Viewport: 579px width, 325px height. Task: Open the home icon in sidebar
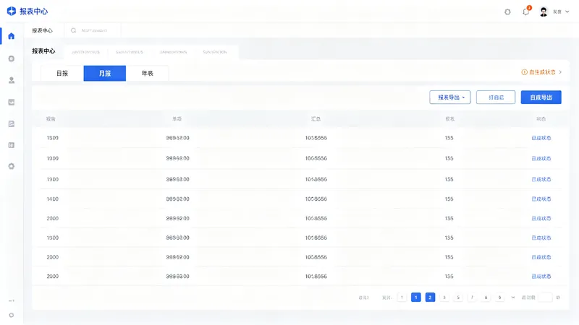click(x=12, y=36)
